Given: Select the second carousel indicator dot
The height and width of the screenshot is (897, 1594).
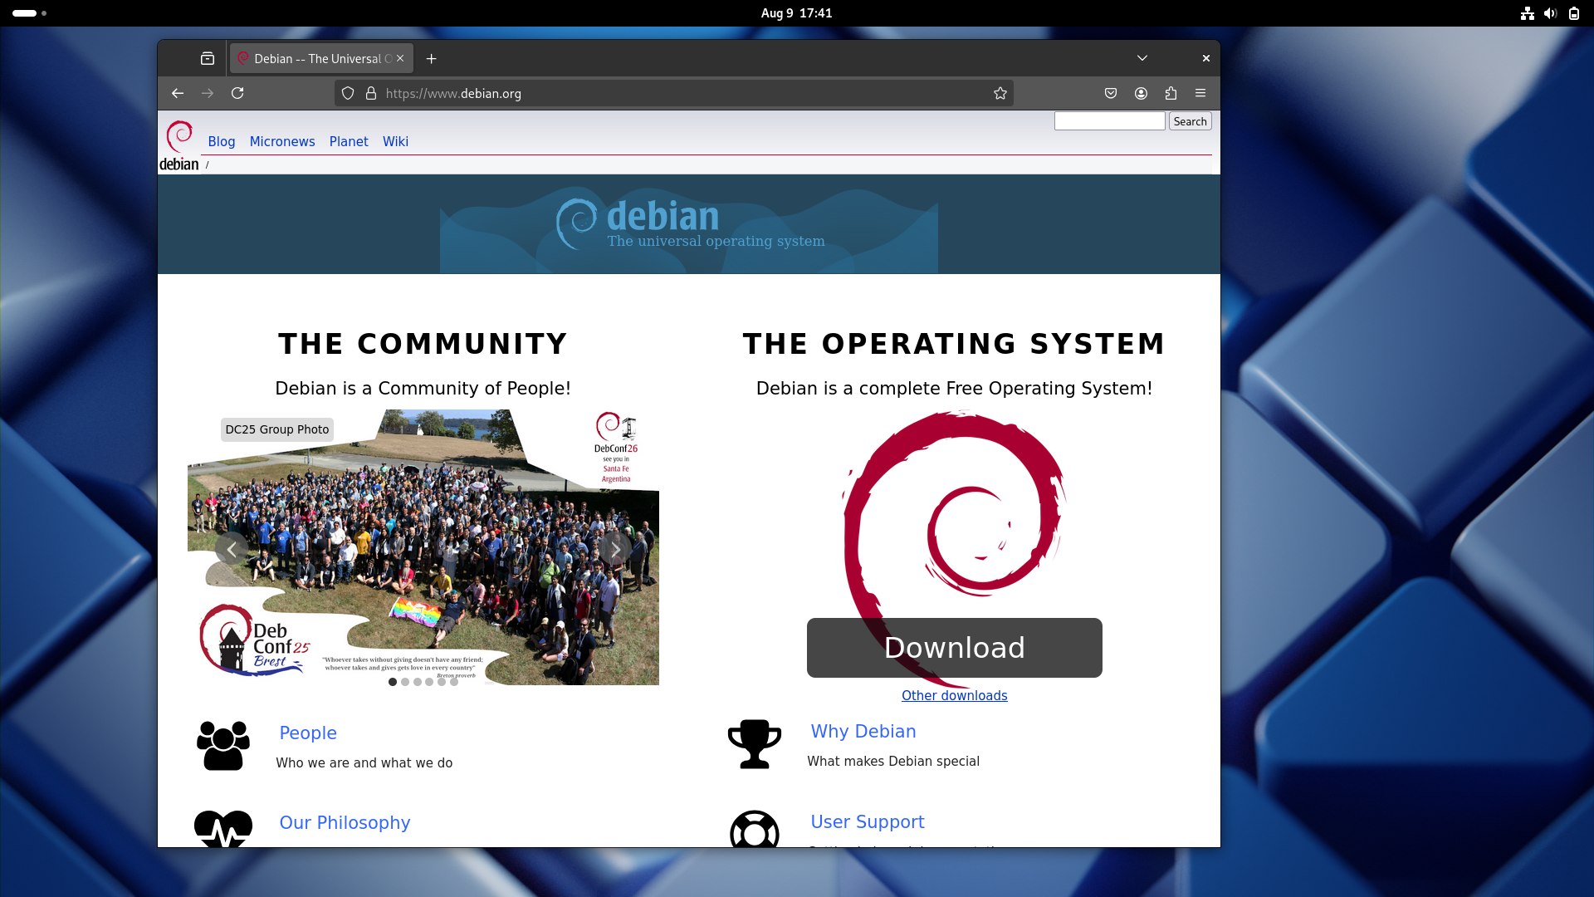Looking at the screenshot, I should (405, 682).
